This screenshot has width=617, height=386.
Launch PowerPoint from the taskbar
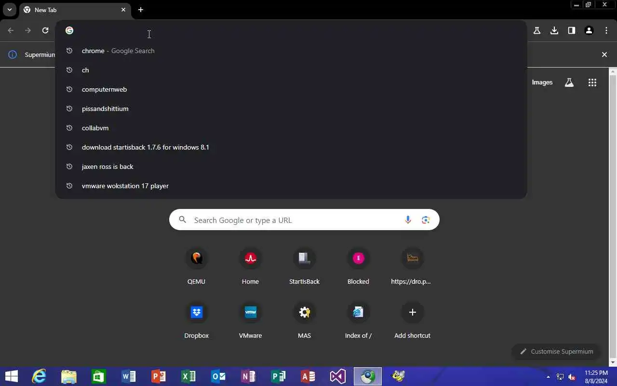click(159, 376)
